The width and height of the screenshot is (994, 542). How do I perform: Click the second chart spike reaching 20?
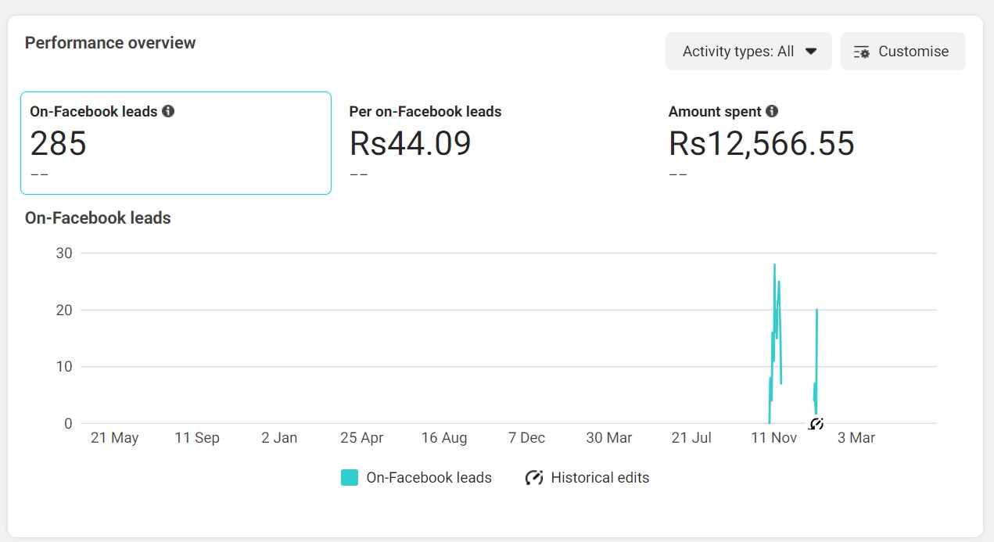tap(816, 311)
